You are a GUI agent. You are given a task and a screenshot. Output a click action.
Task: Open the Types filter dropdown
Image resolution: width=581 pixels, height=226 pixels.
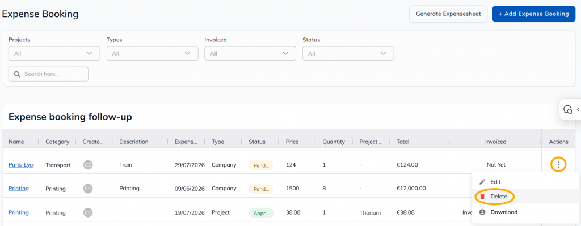(152, 53)
